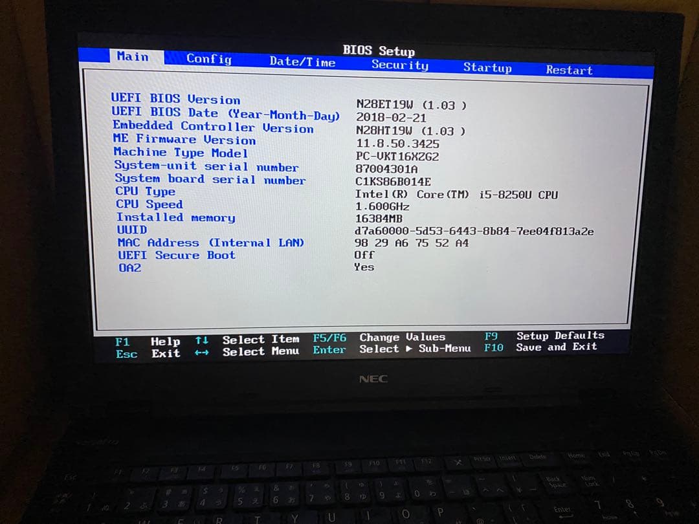Switch to the Restart tab

point(568,70)
